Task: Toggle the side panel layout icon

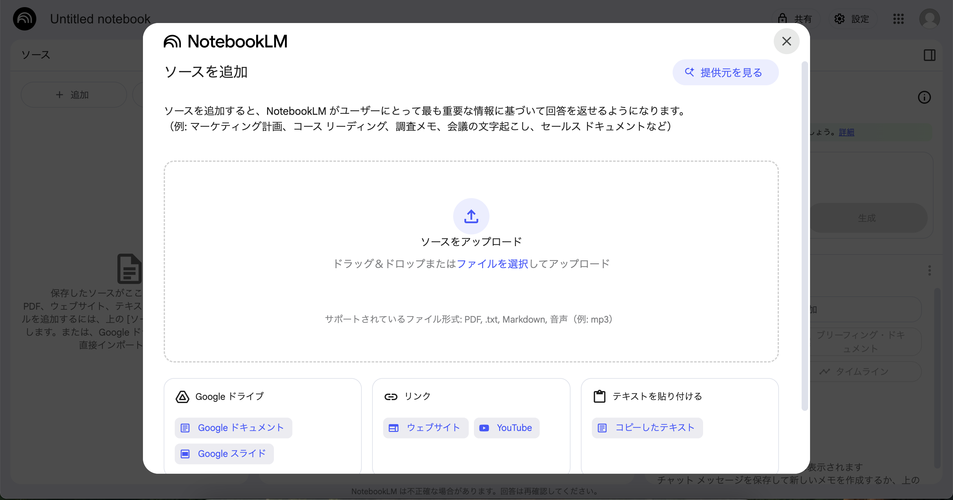Action: click(929, 55)
